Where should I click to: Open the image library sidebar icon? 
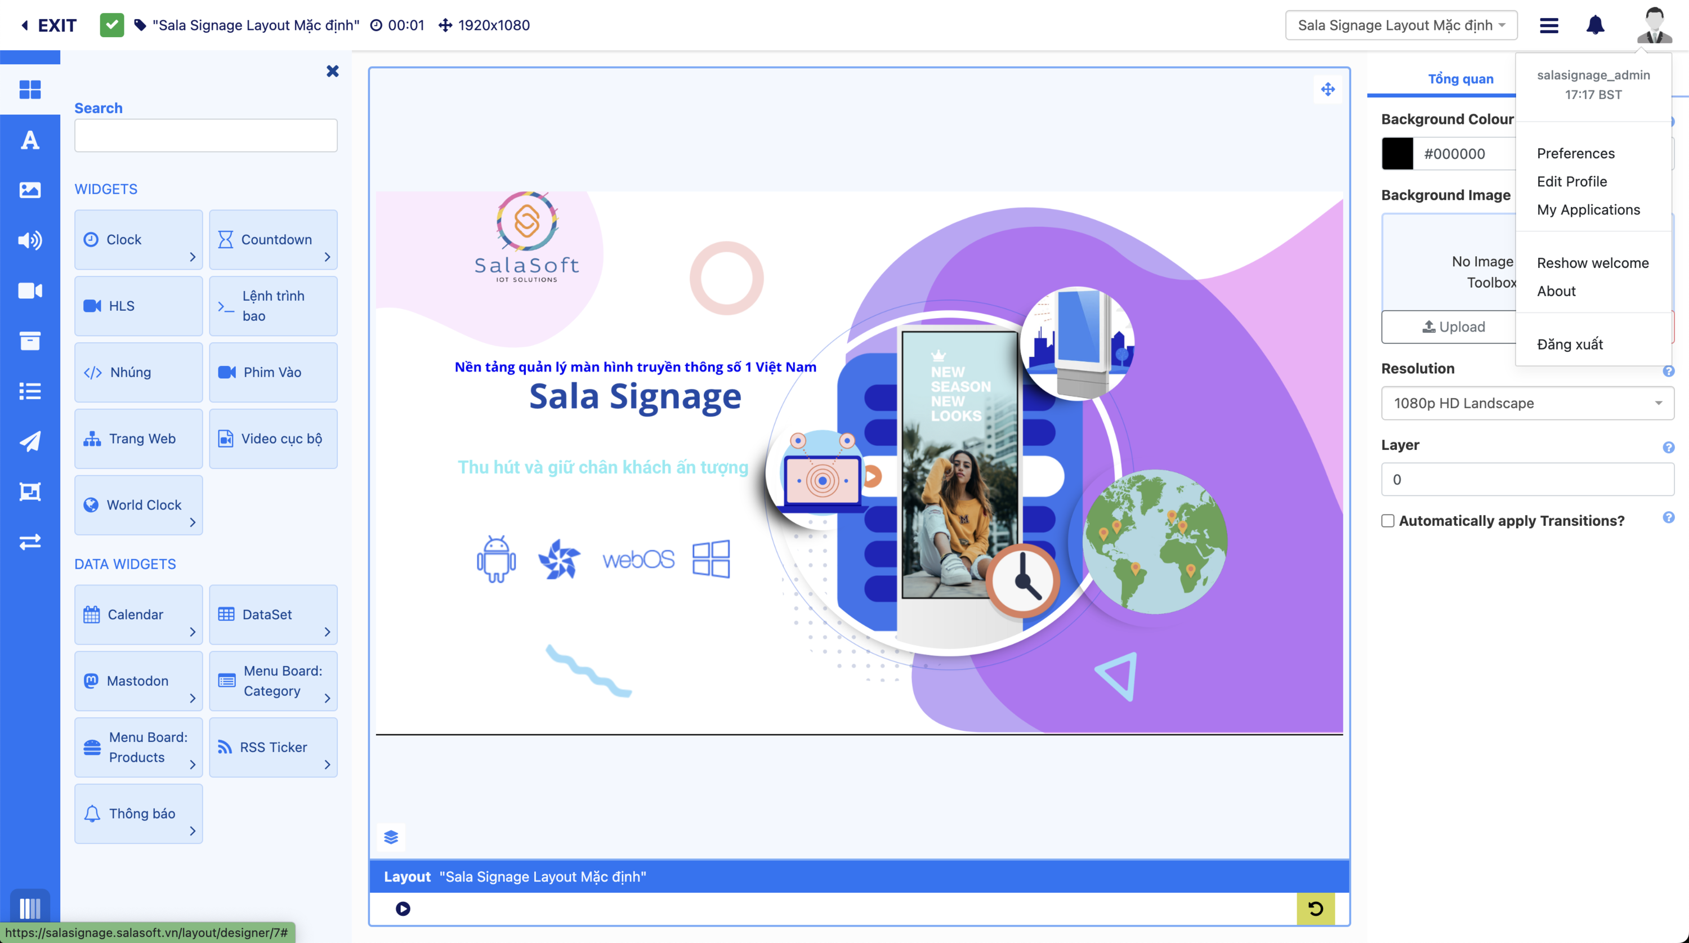tap(30, 190)
